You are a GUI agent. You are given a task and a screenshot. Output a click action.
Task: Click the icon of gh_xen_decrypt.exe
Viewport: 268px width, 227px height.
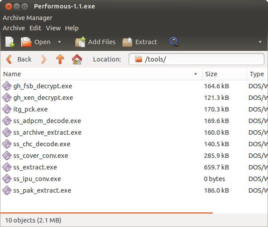(7, 98)
